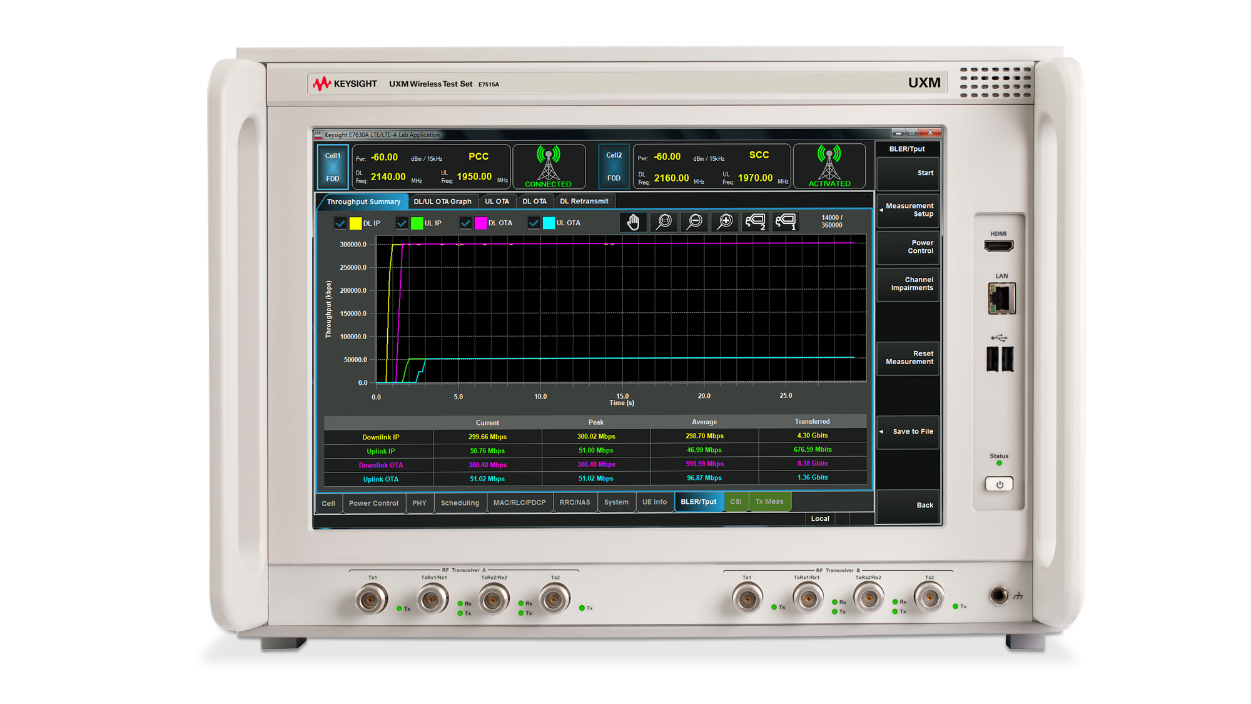Toggle the UL IP trace checkbox

click(x=402, y=223)
